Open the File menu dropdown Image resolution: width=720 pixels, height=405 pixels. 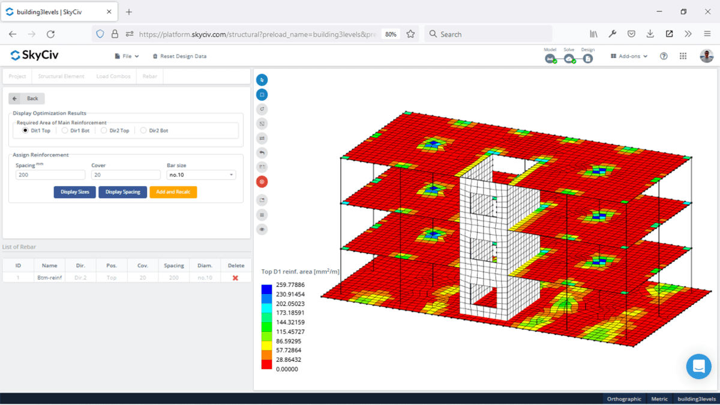[127, 56]
